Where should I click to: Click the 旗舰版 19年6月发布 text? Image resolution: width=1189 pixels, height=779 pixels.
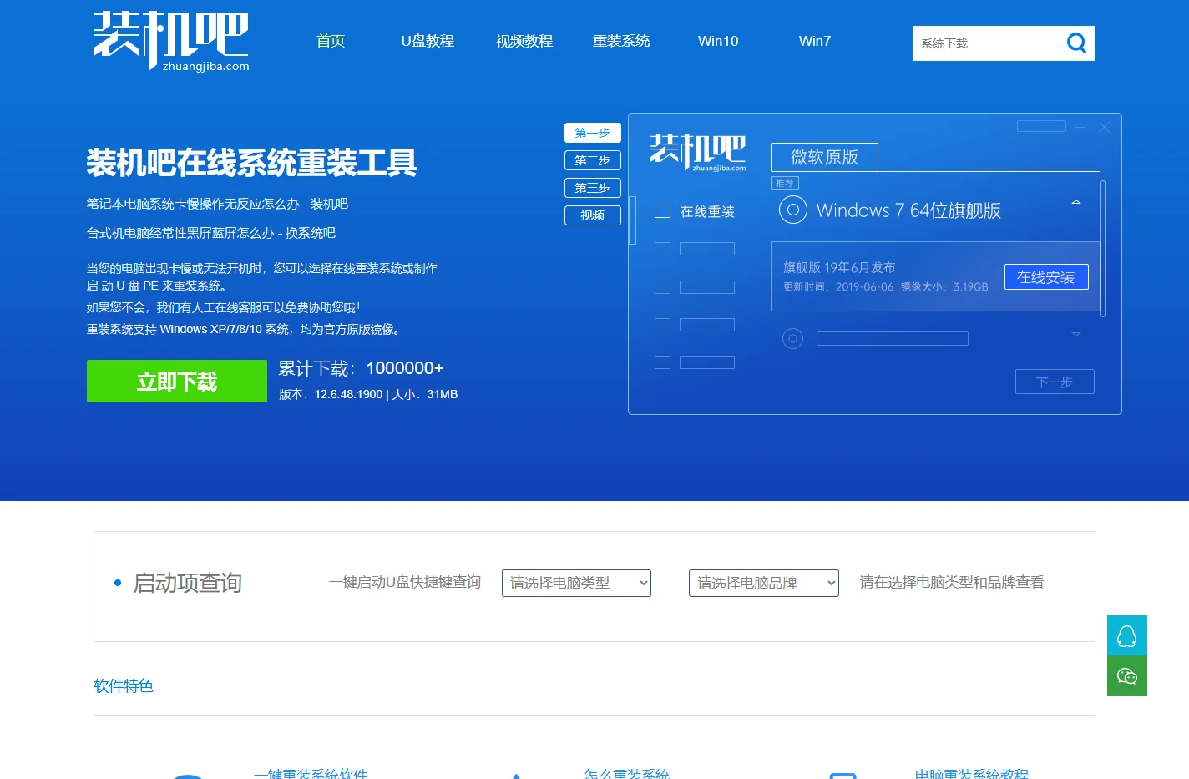coord(839,267)
